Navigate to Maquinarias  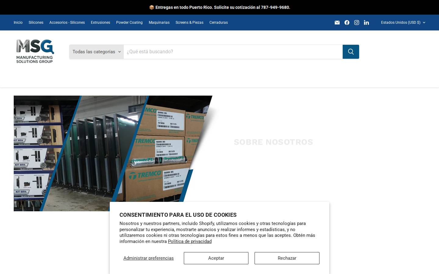[x=159, y=23]
